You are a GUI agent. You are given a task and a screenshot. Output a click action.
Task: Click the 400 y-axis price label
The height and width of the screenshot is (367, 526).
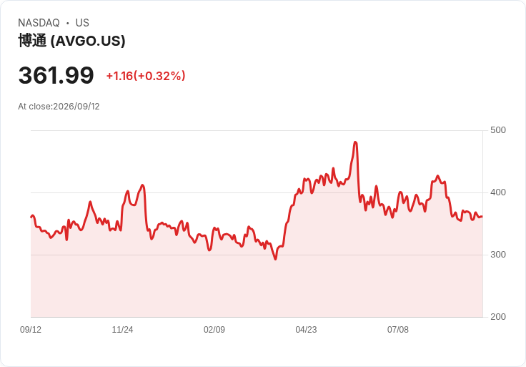pyautogui.click(x=498, y=192)
